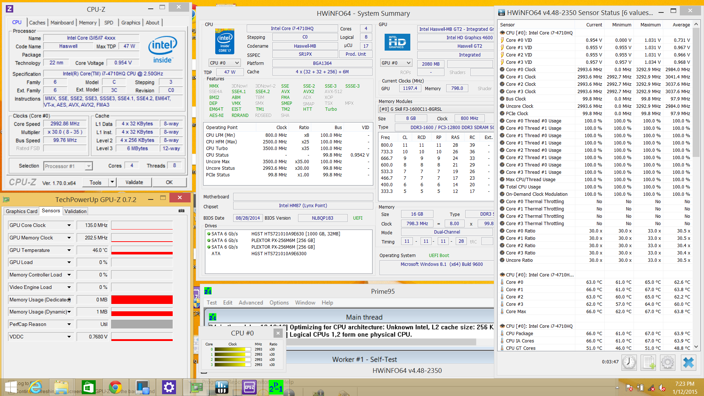Image resolution: width=704 pixels, height=396 pixels.
Task: Switch to the SPD tab in CPU-Z
Action: [x=109, y=23]
